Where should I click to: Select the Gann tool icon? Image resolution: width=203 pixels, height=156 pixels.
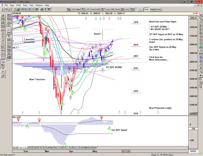click(x=3, y=65)
